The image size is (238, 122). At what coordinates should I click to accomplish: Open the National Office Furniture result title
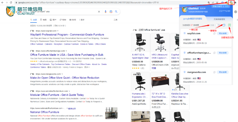click(45, 112)
